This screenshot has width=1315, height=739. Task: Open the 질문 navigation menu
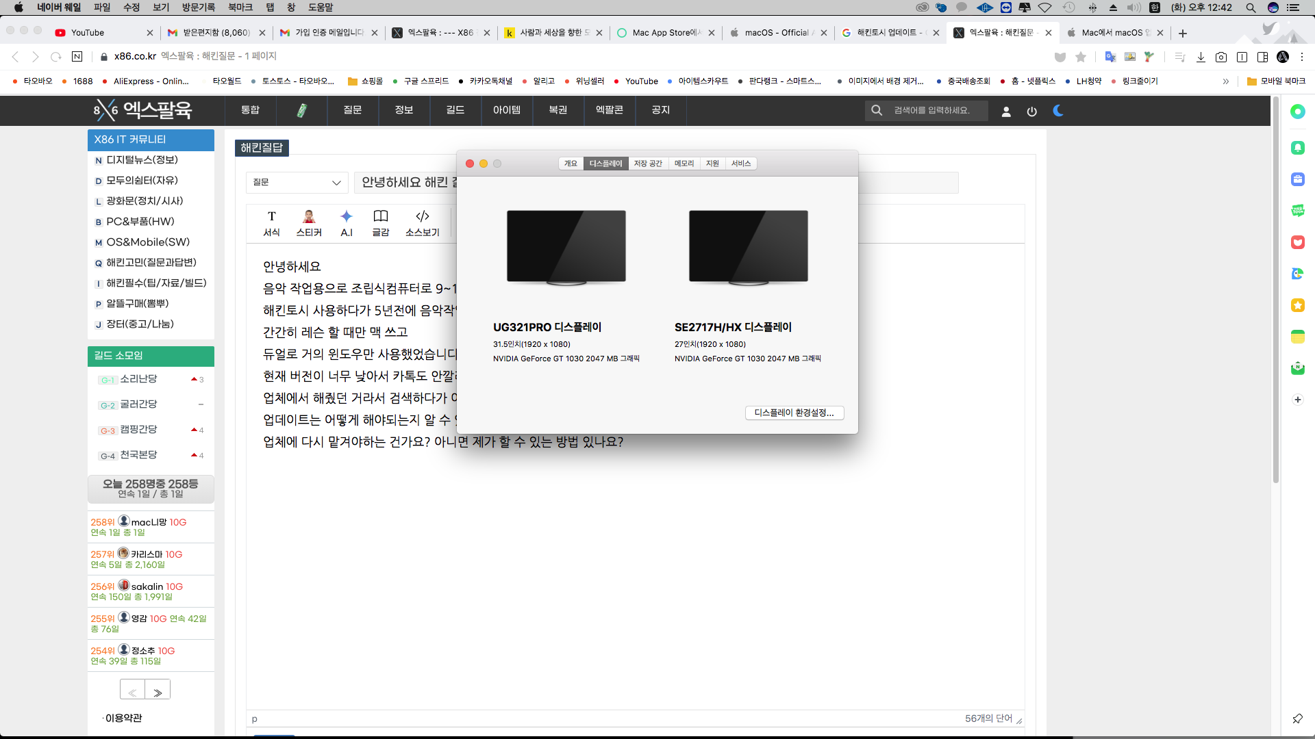[x=353, y=110]
